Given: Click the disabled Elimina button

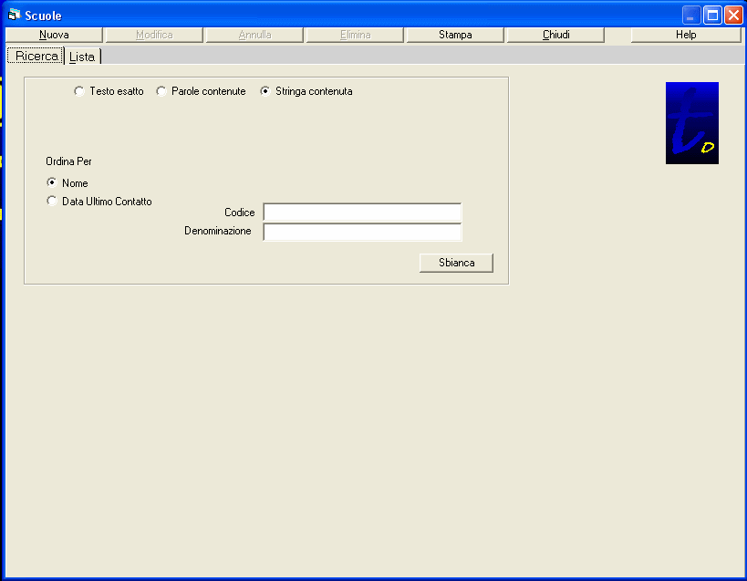Looking at the screenshot, I should click(x=356, y=35).
